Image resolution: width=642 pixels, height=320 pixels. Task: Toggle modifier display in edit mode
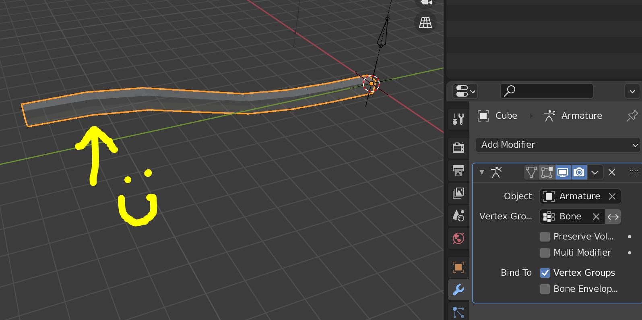[x=547, y=172]
